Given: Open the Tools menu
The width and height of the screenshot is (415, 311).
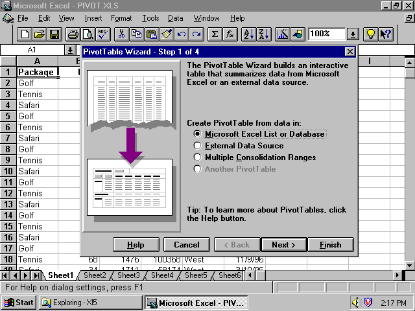Looking at the screenshot, I should point(150,18).
